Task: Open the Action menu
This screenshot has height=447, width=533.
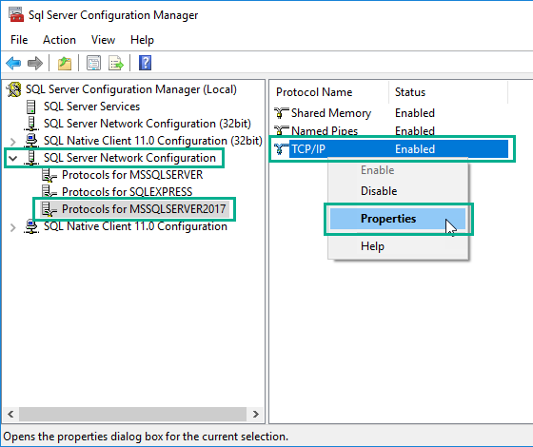Action: (x=59, y=40)
